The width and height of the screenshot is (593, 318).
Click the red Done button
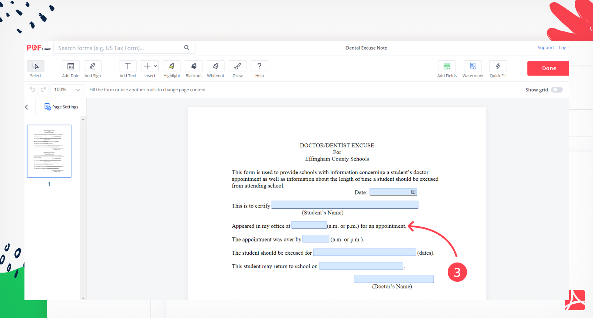pos(548,68)
